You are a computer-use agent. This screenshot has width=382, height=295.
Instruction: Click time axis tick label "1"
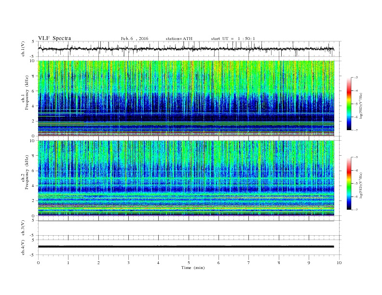coord(68,263)
